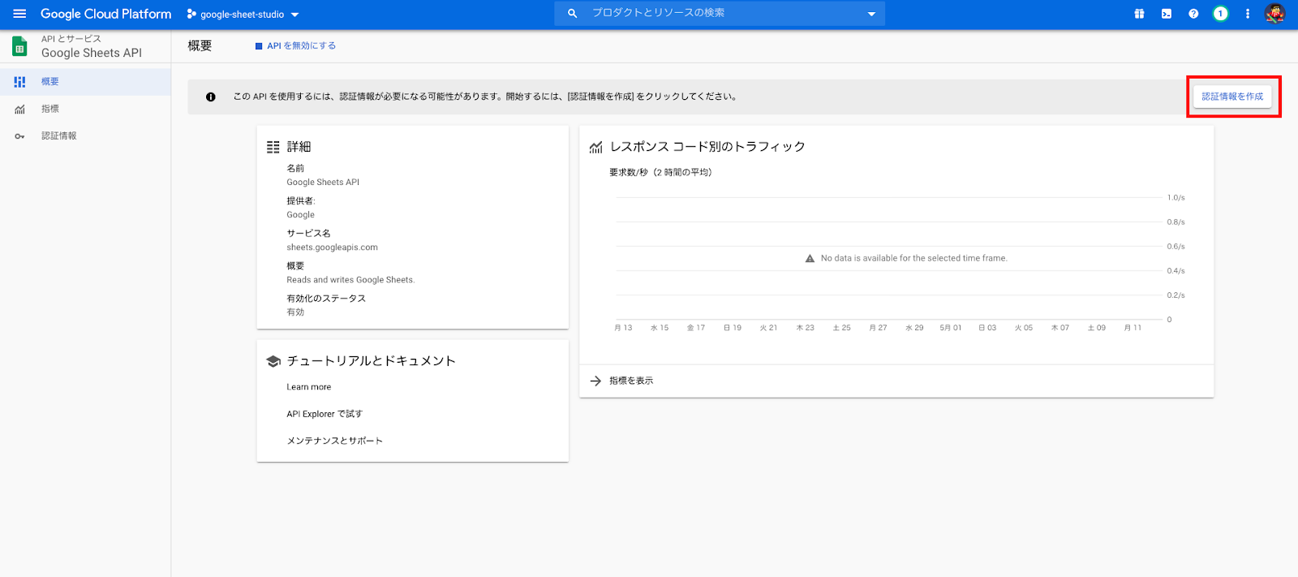Viewport: 1298px width, 577px height.
Task: Select 指標 in the sidebar
Action: 85,109
